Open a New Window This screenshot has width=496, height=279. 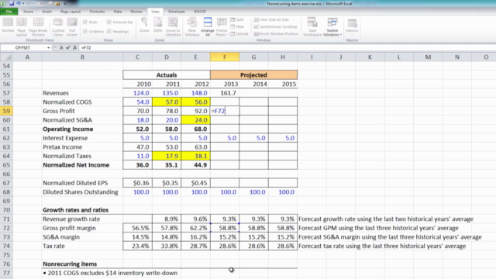click(192, 26)
